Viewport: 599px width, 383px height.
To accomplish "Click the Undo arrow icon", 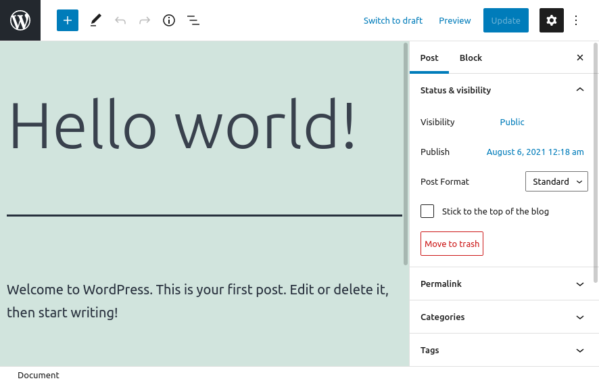I will 120,20.
